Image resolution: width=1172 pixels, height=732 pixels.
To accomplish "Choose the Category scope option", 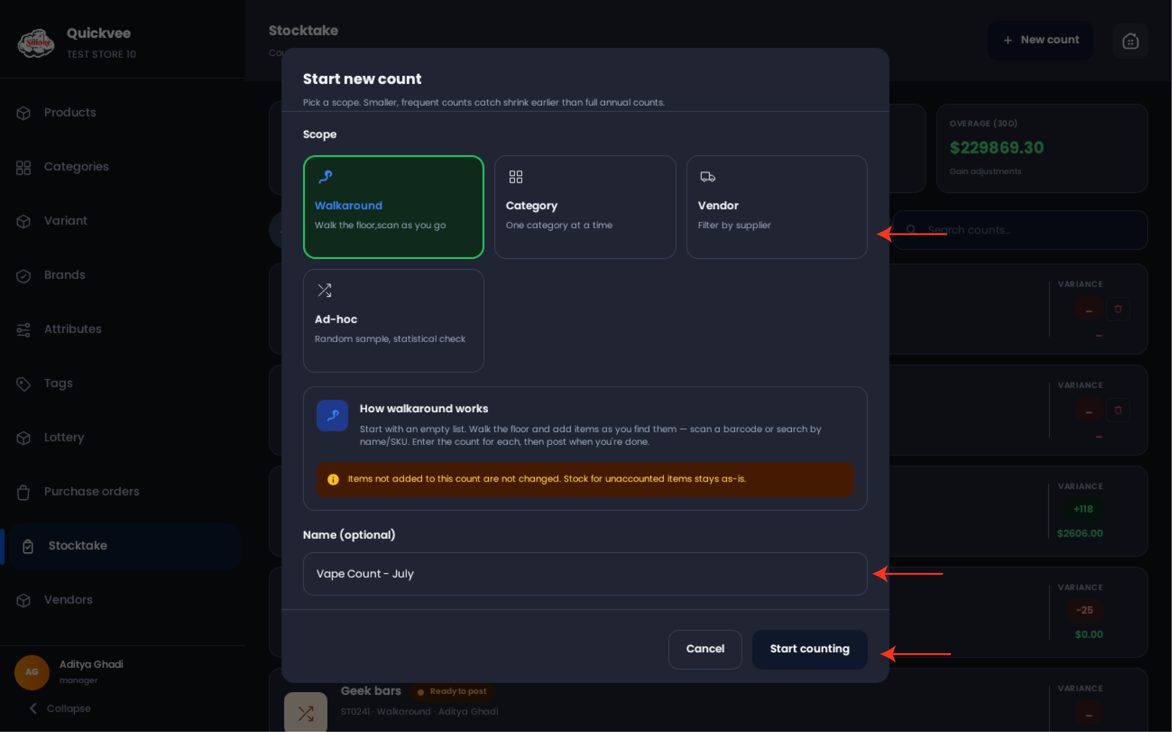I will pyautogui.click(x=585, y=207).
